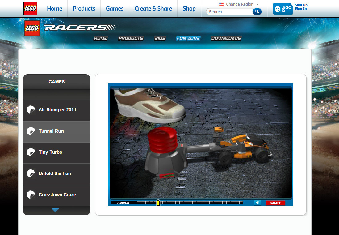Select the DOWNLOADS tab
This screenshot has width=339, height=235.
(226, 38)
